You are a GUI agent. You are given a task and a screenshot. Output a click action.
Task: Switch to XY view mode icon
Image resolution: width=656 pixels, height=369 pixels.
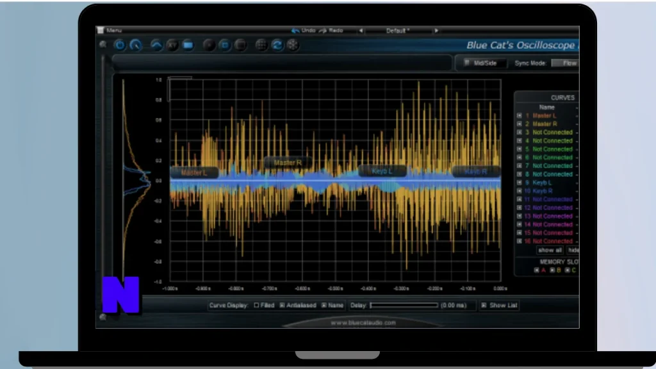pyautogui.click(x=172, y=45)
